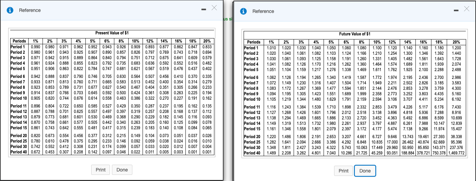Screen dimensions: 476x181
Task: Click the Reference title of the left window
Action: [x=30, y=10]
